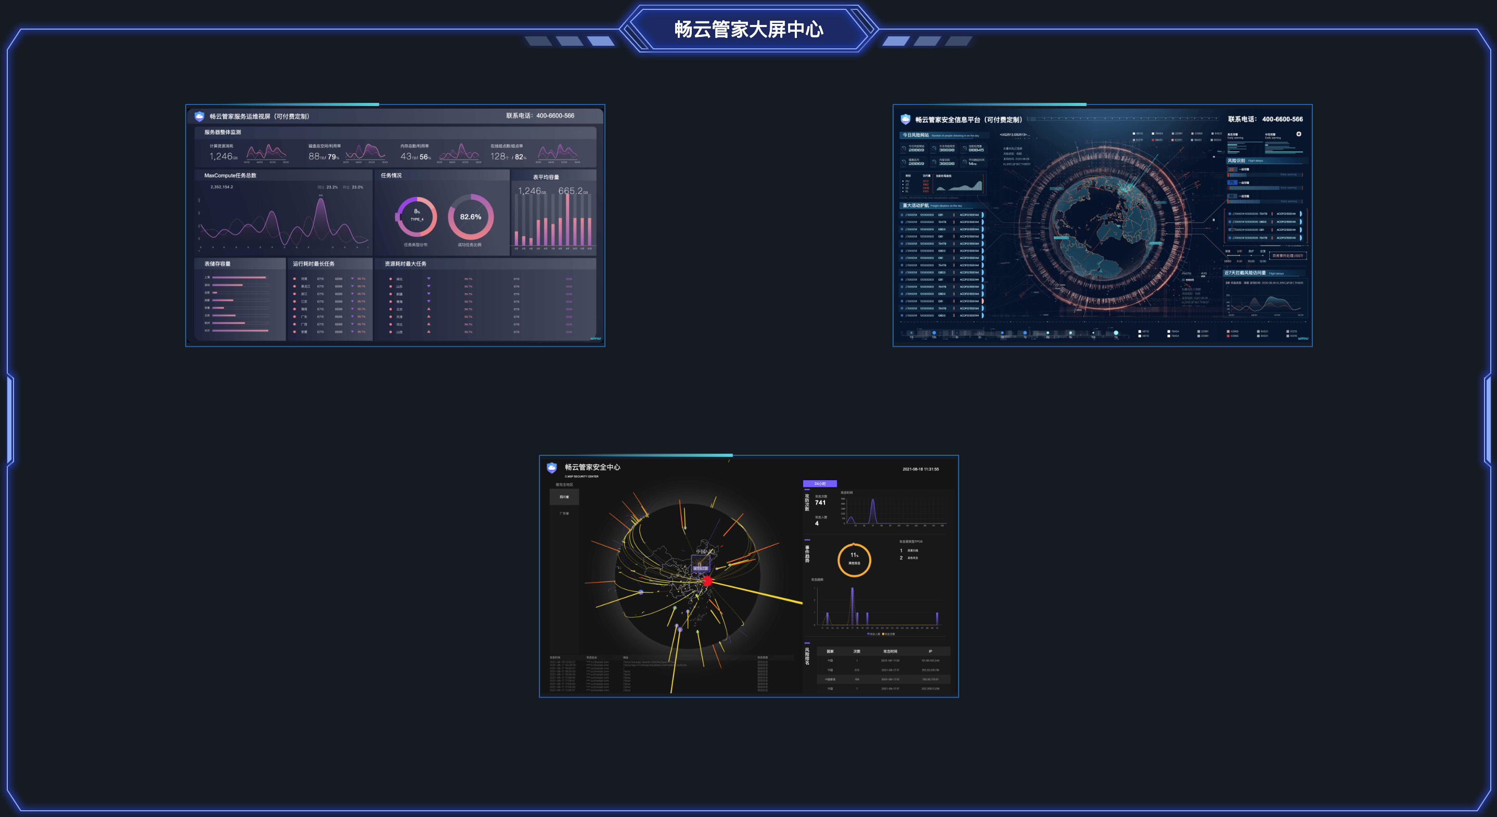Click the phone number in 服务运维视屏 header
The image size is (1497, 817).
coord(555,115)
